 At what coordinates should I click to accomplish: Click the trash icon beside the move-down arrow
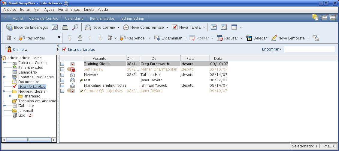(110, 38)
